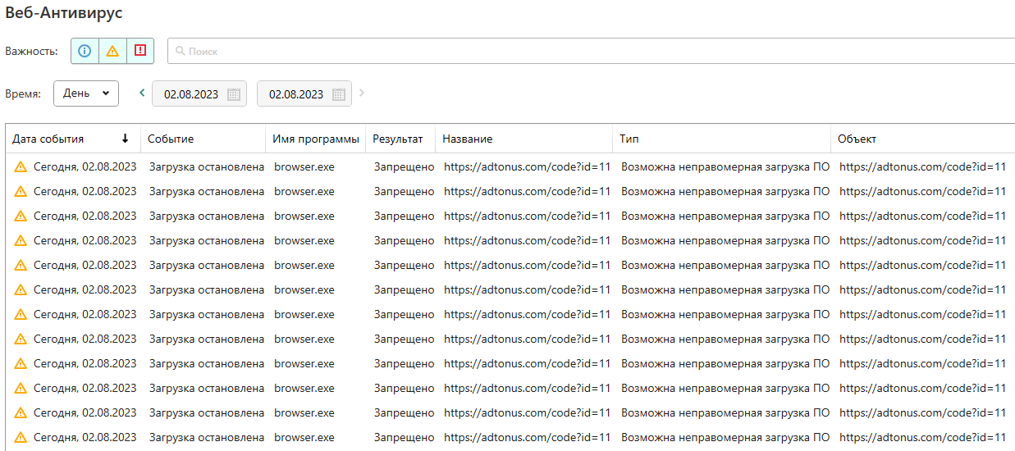Click the start date field 02.08.2023

[191, 94]
